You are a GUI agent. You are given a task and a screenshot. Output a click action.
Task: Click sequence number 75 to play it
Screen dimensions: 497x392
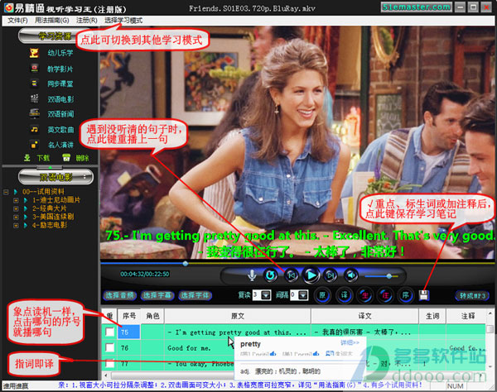pyautogui.click(x=128, y=332)
